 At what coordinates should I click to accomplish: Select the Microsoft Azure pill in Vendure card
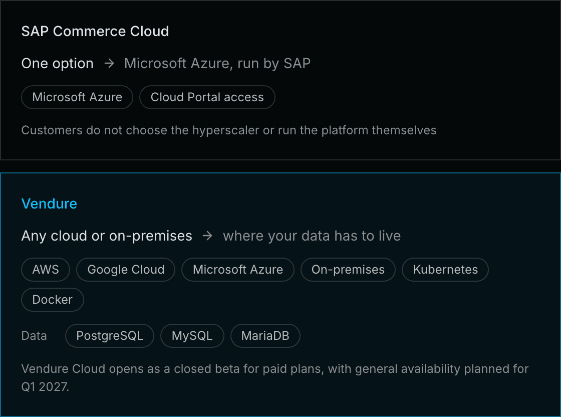point(238,270)
